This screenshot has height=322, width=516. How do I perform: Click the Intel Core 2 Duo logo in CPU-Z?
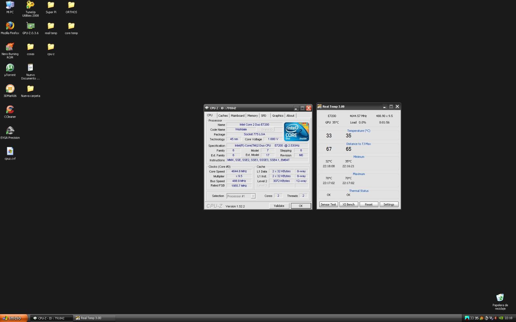tap(296, 132)
